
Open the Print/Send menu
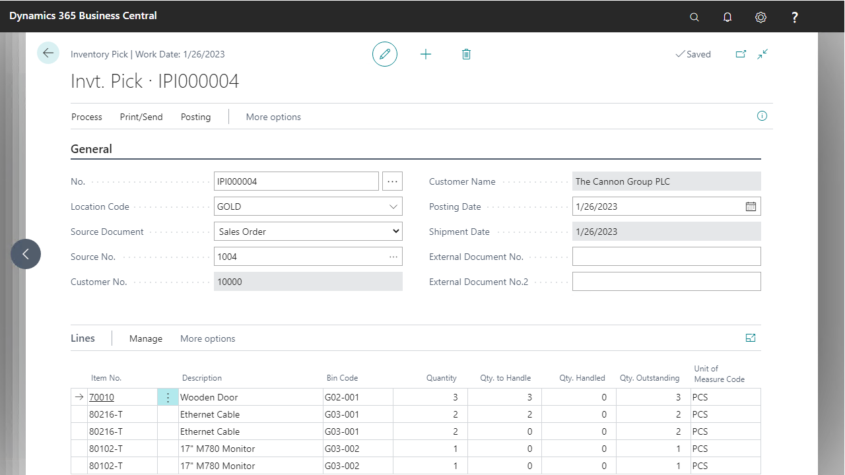pos(141,117)
